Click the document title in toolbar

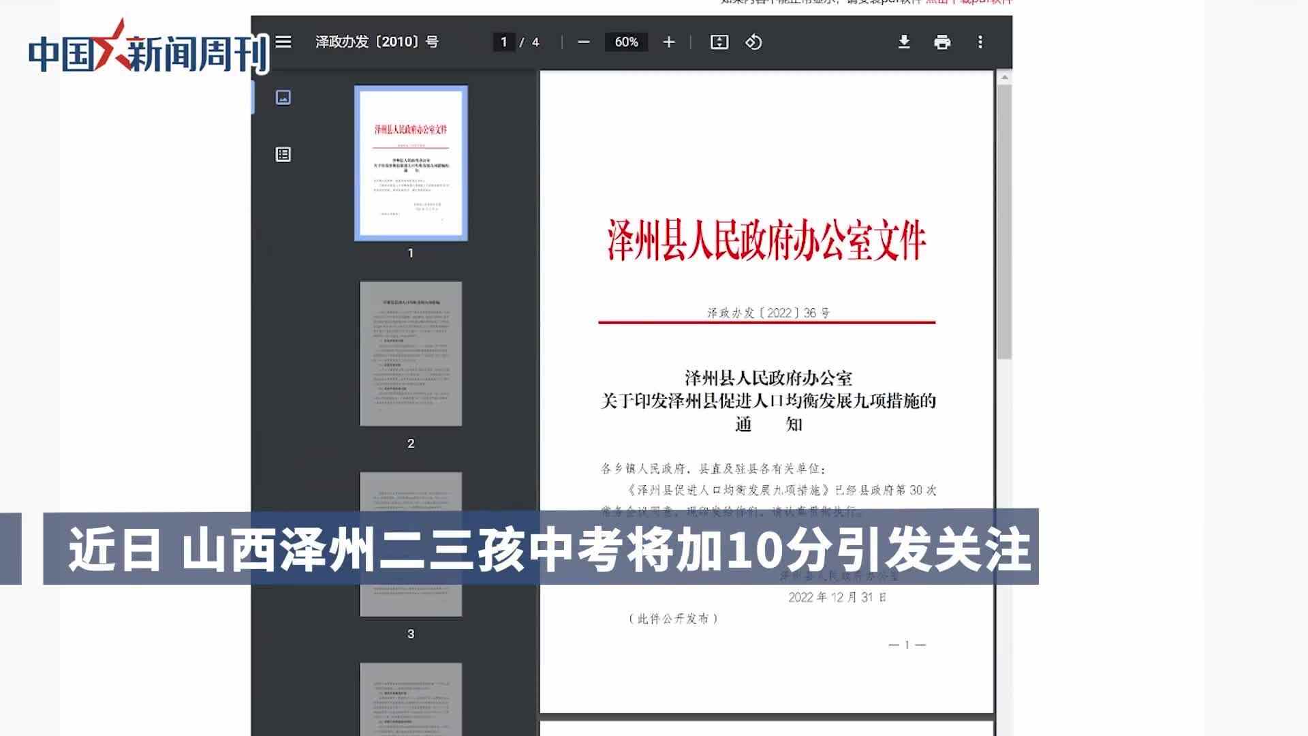click(377, 42)
